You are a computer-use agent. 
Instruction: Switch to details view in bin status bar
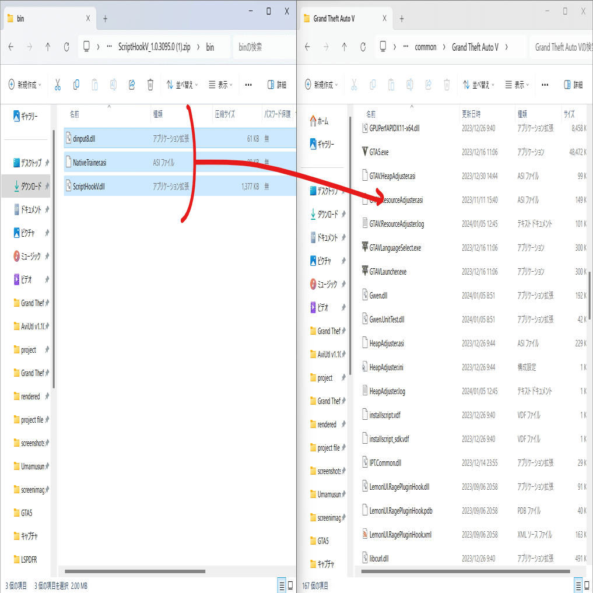[x=282, y=585]
